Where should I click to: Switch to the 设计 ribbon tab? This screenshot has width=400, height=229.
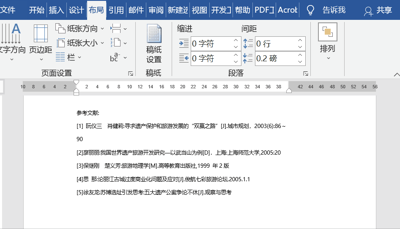click(76, 10)
